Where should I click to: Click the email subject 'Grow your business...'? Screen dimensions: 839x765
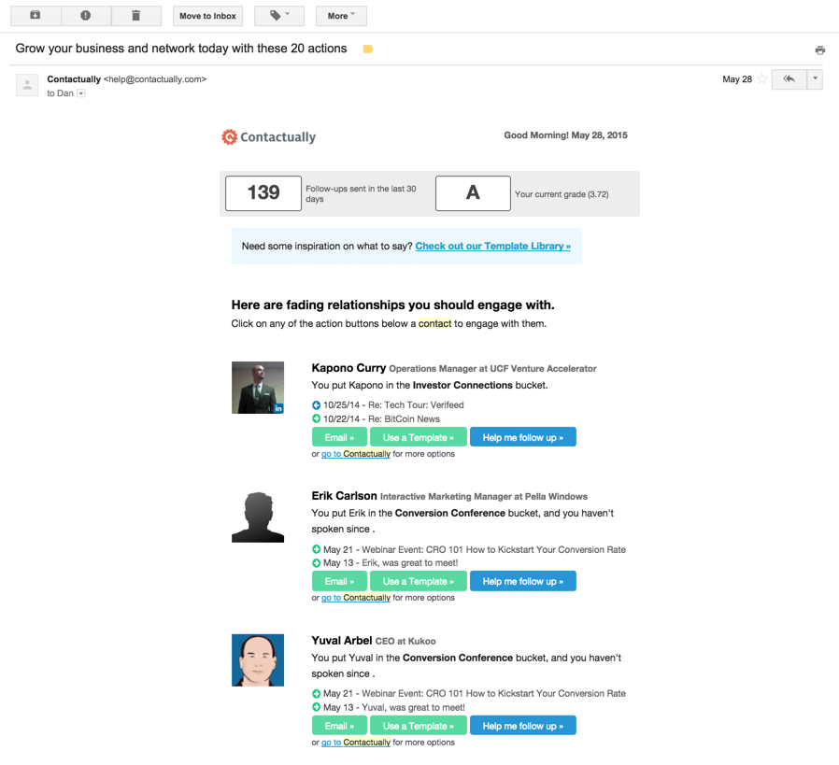coord(181,49)
